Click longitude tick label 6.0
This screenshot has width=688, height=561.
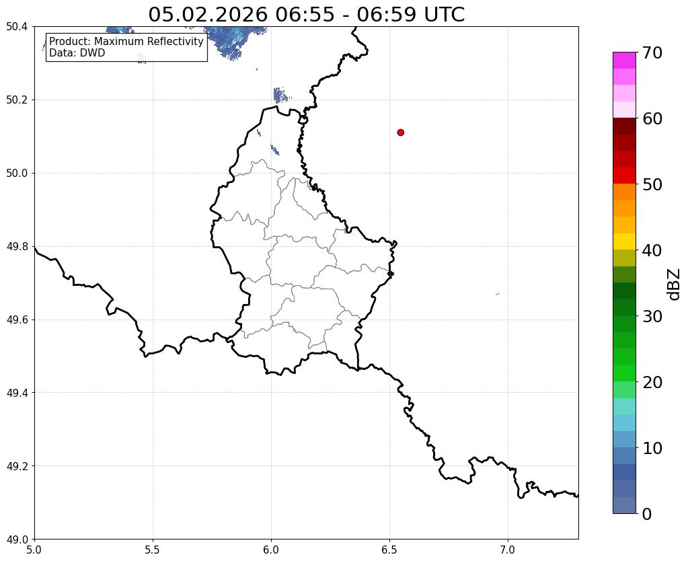[x=271, y=550]
